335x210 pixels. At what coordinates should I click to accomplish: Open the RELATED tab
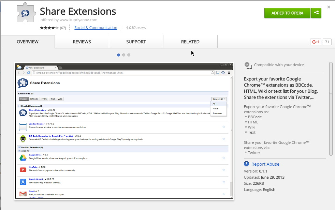pyautogui.click(x=190, y=42)
